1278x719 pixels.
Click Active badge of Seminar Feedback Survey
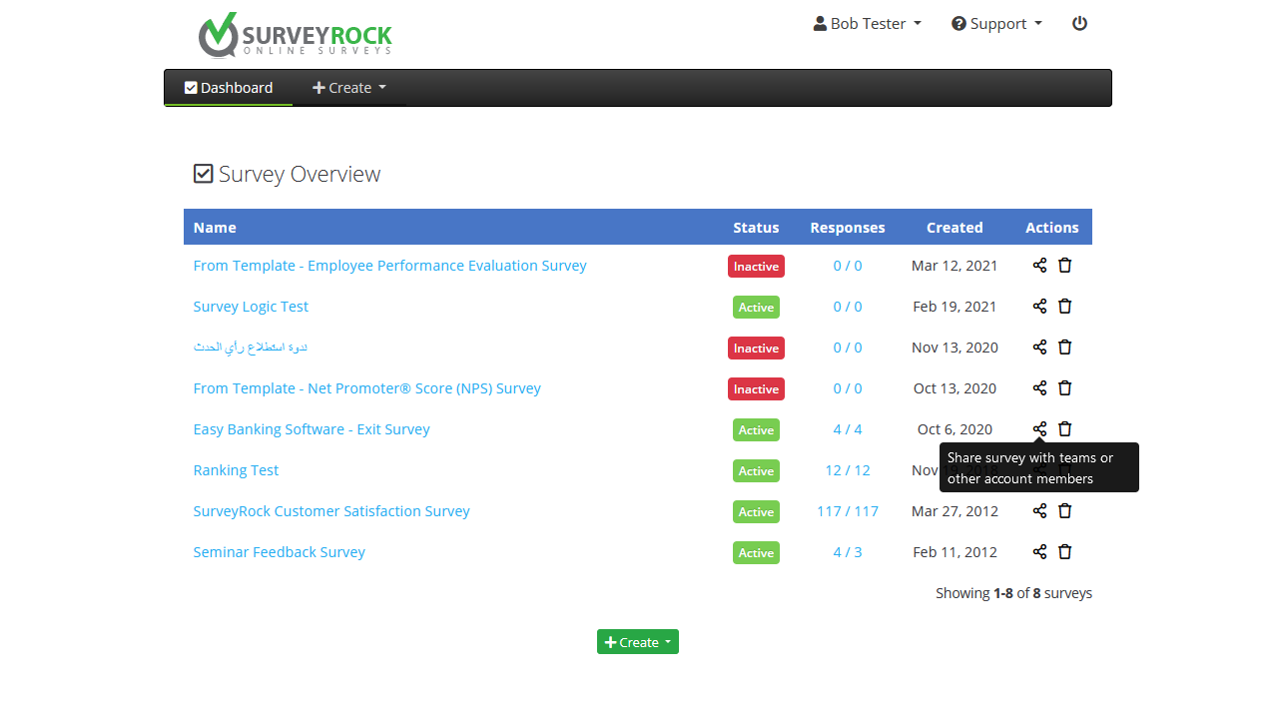pos(756,553)
